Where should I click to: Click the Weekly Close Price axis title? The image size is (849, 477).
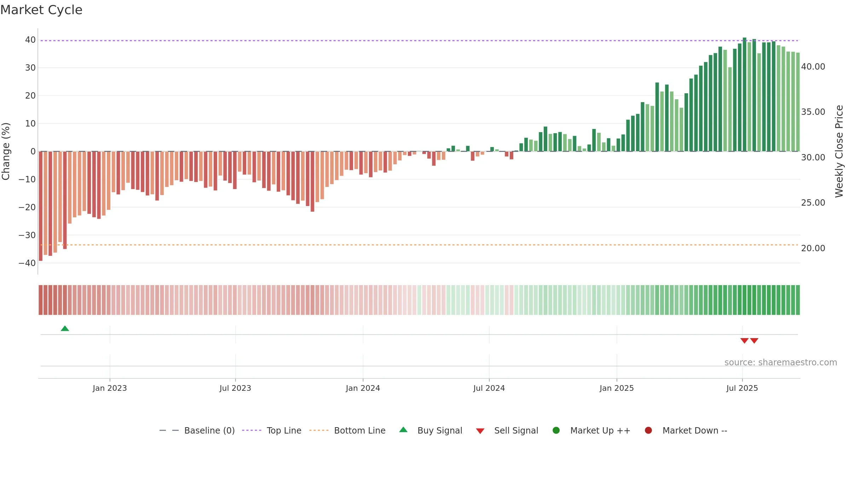839,151
